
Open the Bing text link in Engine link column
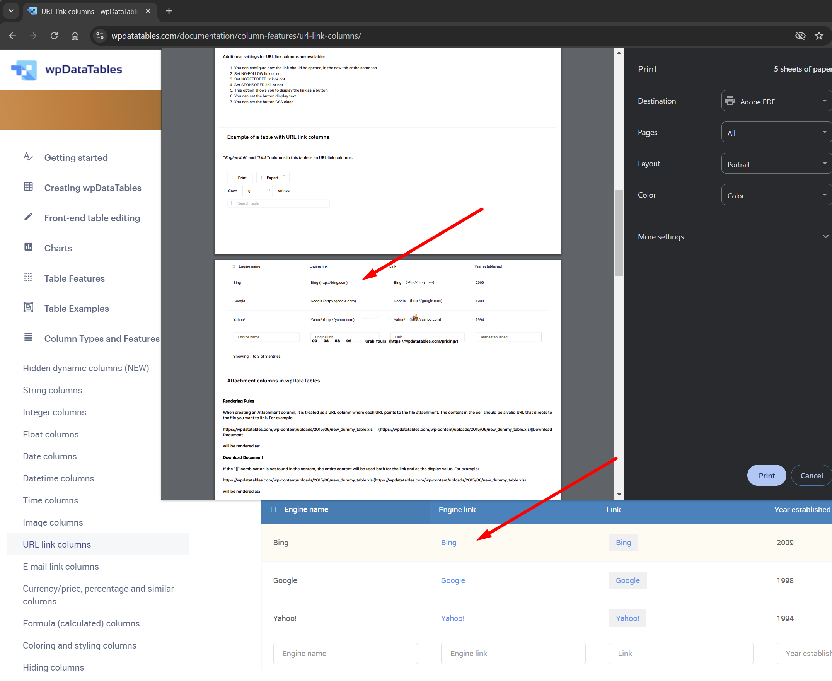click(448, 543)
